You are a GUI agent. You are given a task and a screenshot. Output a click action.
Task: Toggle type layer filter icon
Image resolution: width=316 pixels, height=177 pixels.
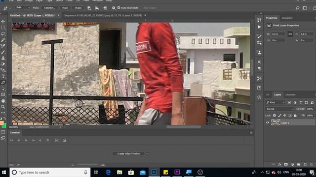click(x=301, y=102)
